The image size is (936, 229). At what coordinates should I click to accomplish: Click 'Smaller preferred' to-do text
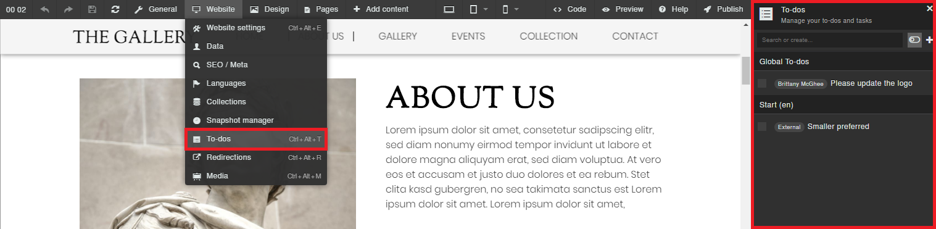click(x=838, y=127)
